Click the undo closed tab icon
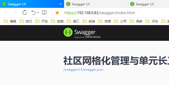The width and height of the screenshot is (169, 107). [33, 13]
